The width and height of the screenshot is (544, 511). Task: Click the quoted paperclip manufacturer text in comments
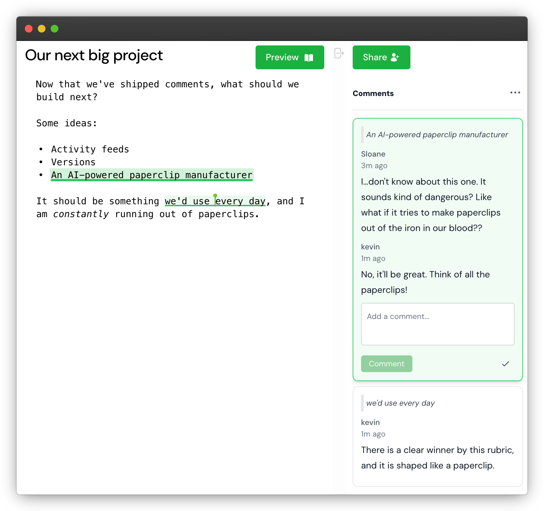(437, 135)
